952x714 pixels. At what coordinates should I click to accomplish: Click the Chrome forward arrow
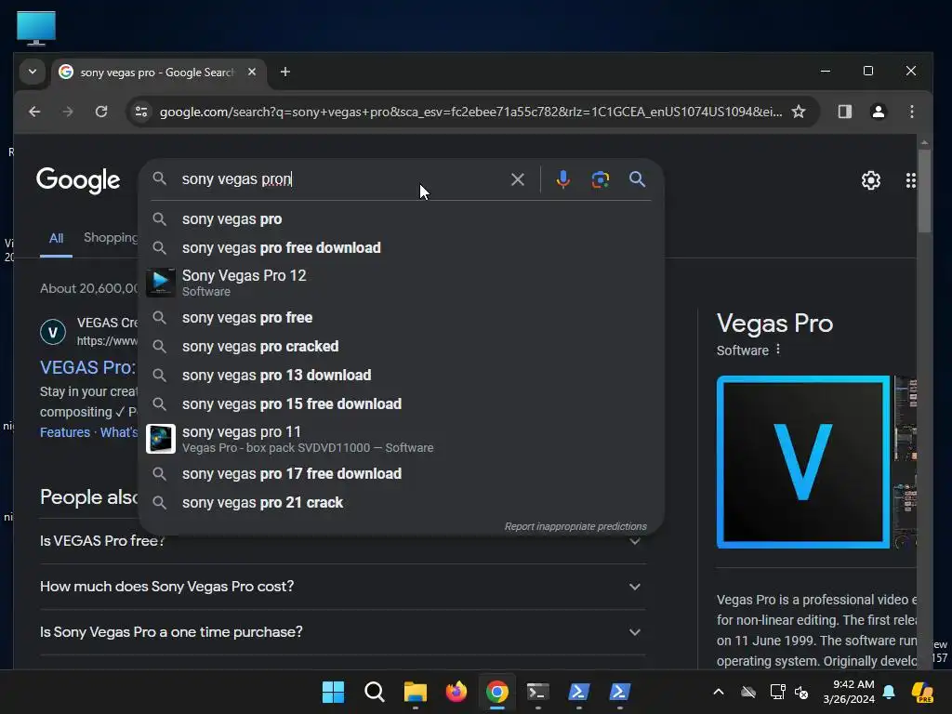pos(67,112)
